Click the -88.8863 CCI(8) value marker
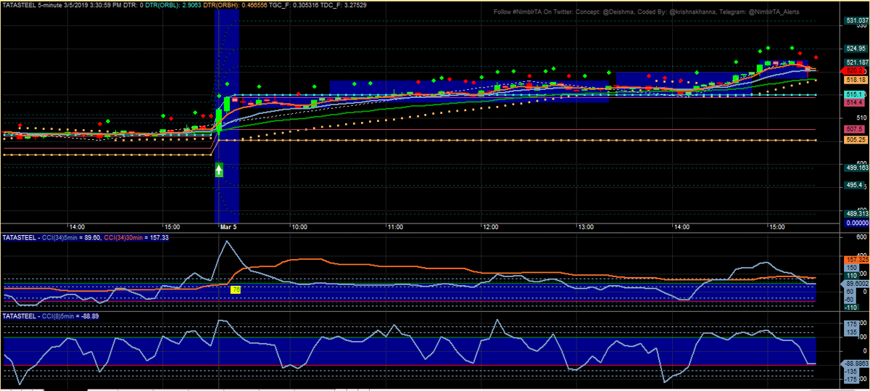 pyautogui.click(x=855, y=363)
